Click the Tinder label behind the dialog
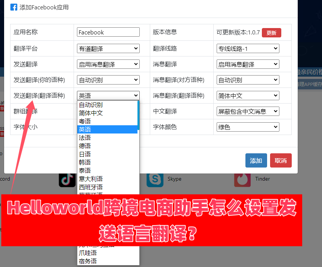The image size is (322, 267). click(x=263, y=179)
